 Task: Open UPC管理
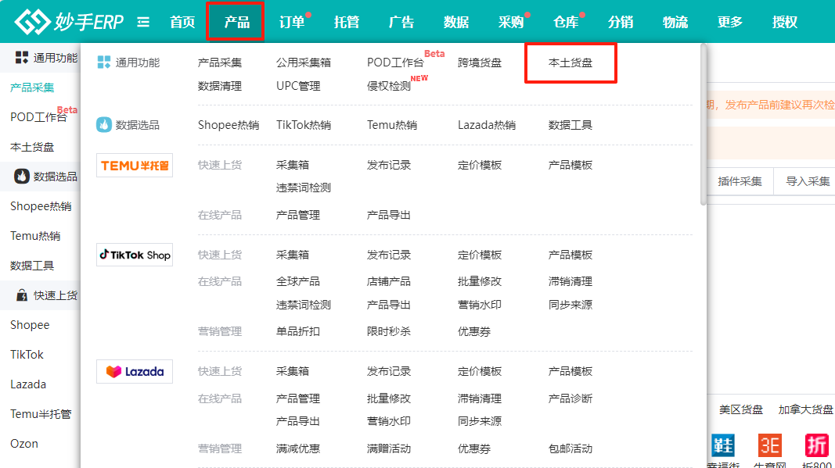coord(298,86)
